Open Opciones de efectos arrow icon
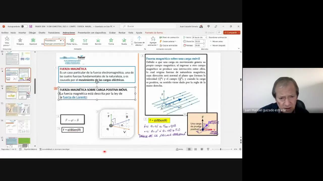Viewport: 323px width, 181px height. tap(139, 38)
